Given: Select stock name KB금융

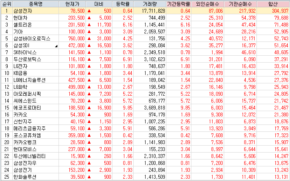Looking at the screenshot, I should (x=20, y=73).
